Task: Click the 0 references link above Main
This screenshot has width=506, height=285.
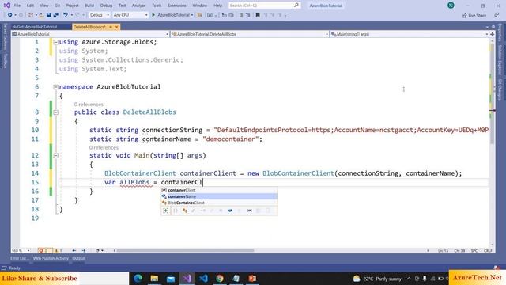Action: pos(104,148)
